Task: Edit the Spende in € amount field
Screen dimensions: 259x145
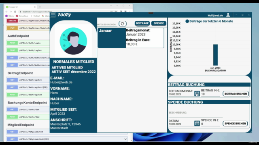Action: coord(210,124)
